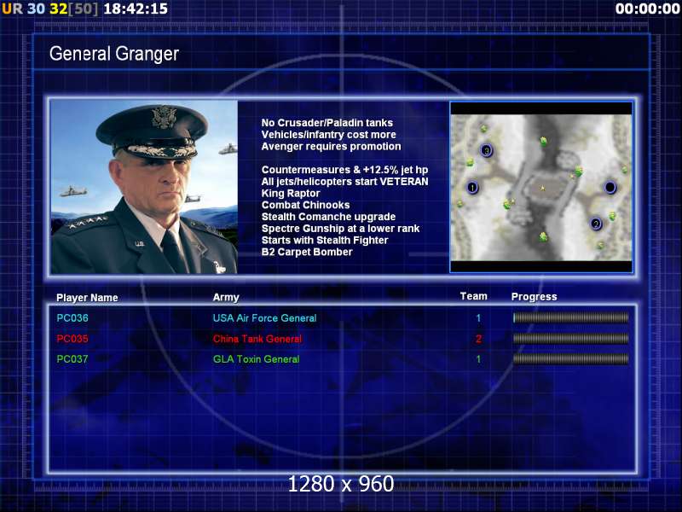Click start position marker 1 on minimap
The height and width of the screenshot is (512, 682).
[x=472, y=188]
